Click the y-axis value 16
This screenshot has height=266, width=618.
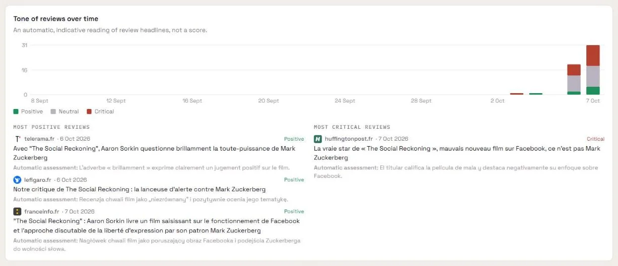(x=24, y=70)
